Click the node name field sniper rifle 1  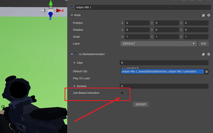coord(143,7)
